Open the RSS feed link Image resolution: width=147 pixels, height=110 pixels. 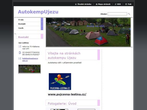click(x=119, y=4)
